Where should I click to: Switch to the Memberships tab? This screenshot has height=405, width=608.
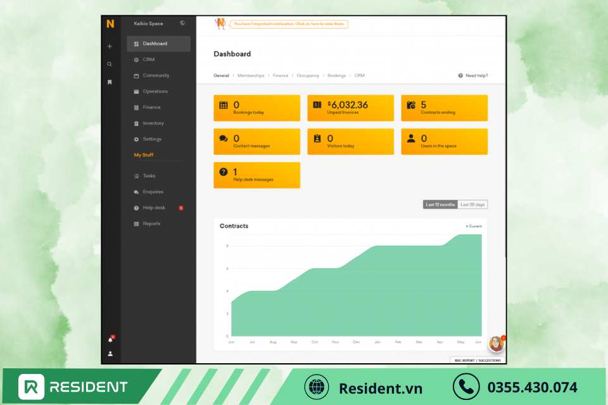coord(251,75)
